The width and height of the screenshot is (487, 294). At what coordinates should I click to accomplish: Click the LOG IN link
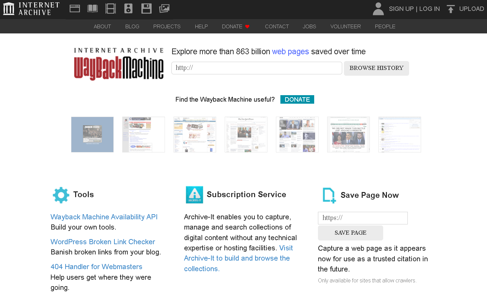(430, 9)
